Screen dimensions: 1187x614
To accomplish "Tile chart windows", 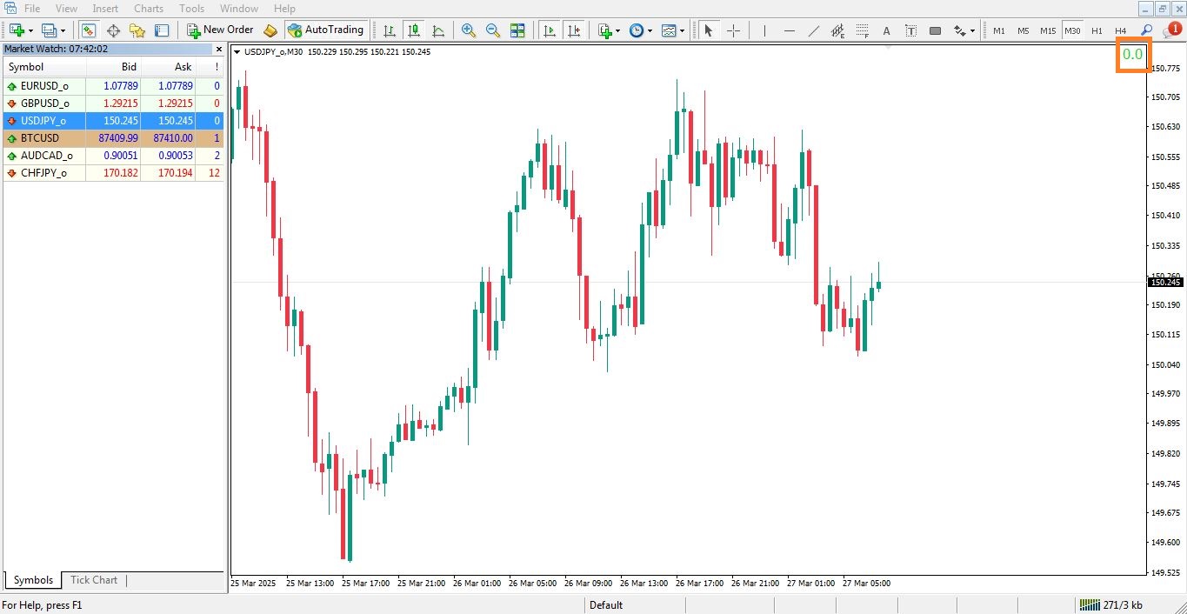I will [517, 30].
